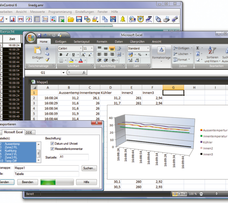The height and width of the screenshot is (203, 228).
Task: Click the Excel export table icon in WinControl
Action: 61,19
